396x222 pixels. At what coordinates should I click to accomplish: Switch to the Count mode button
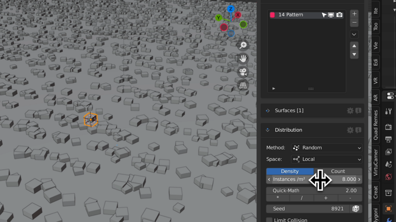338,171
